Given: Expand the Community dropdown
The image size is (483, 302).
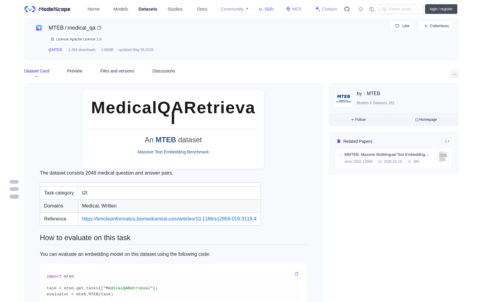Looking at the screenshot, I should [235, 9].
